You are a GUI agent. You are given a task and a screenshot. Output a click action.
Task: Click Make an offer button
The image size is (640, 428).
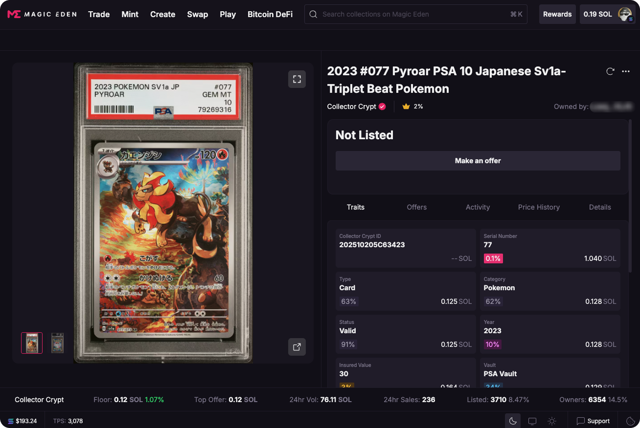[x=478, y=161]
